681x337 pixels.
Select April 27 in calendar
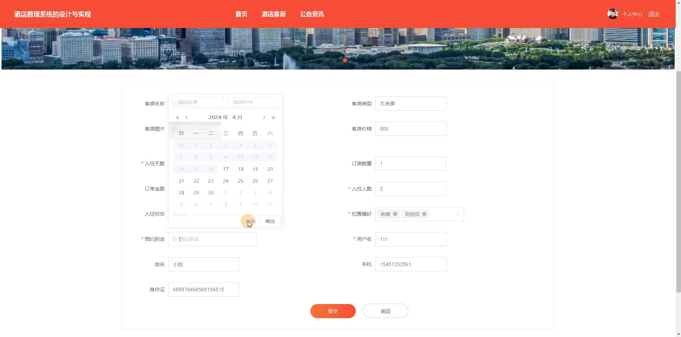[x=270, y=181]
